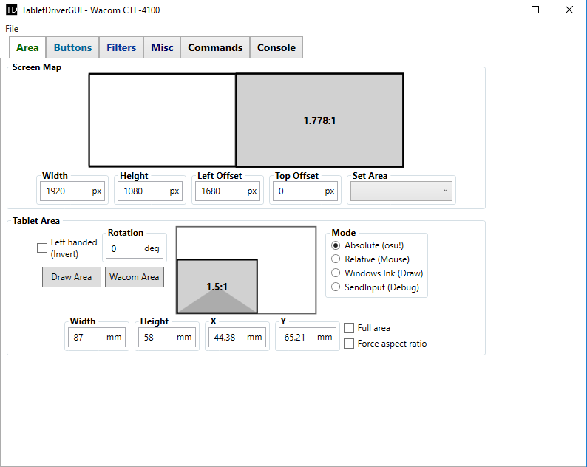This screenshot has height=467, width=587.
Task: Close the TabletDriverGUI window
Action: [569, 10]
